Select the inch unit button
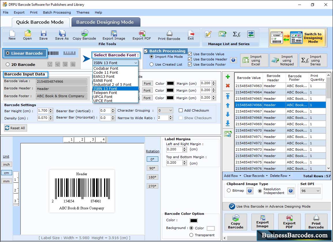Viewport: 333px width, 242px height. [x=6, y=165]
